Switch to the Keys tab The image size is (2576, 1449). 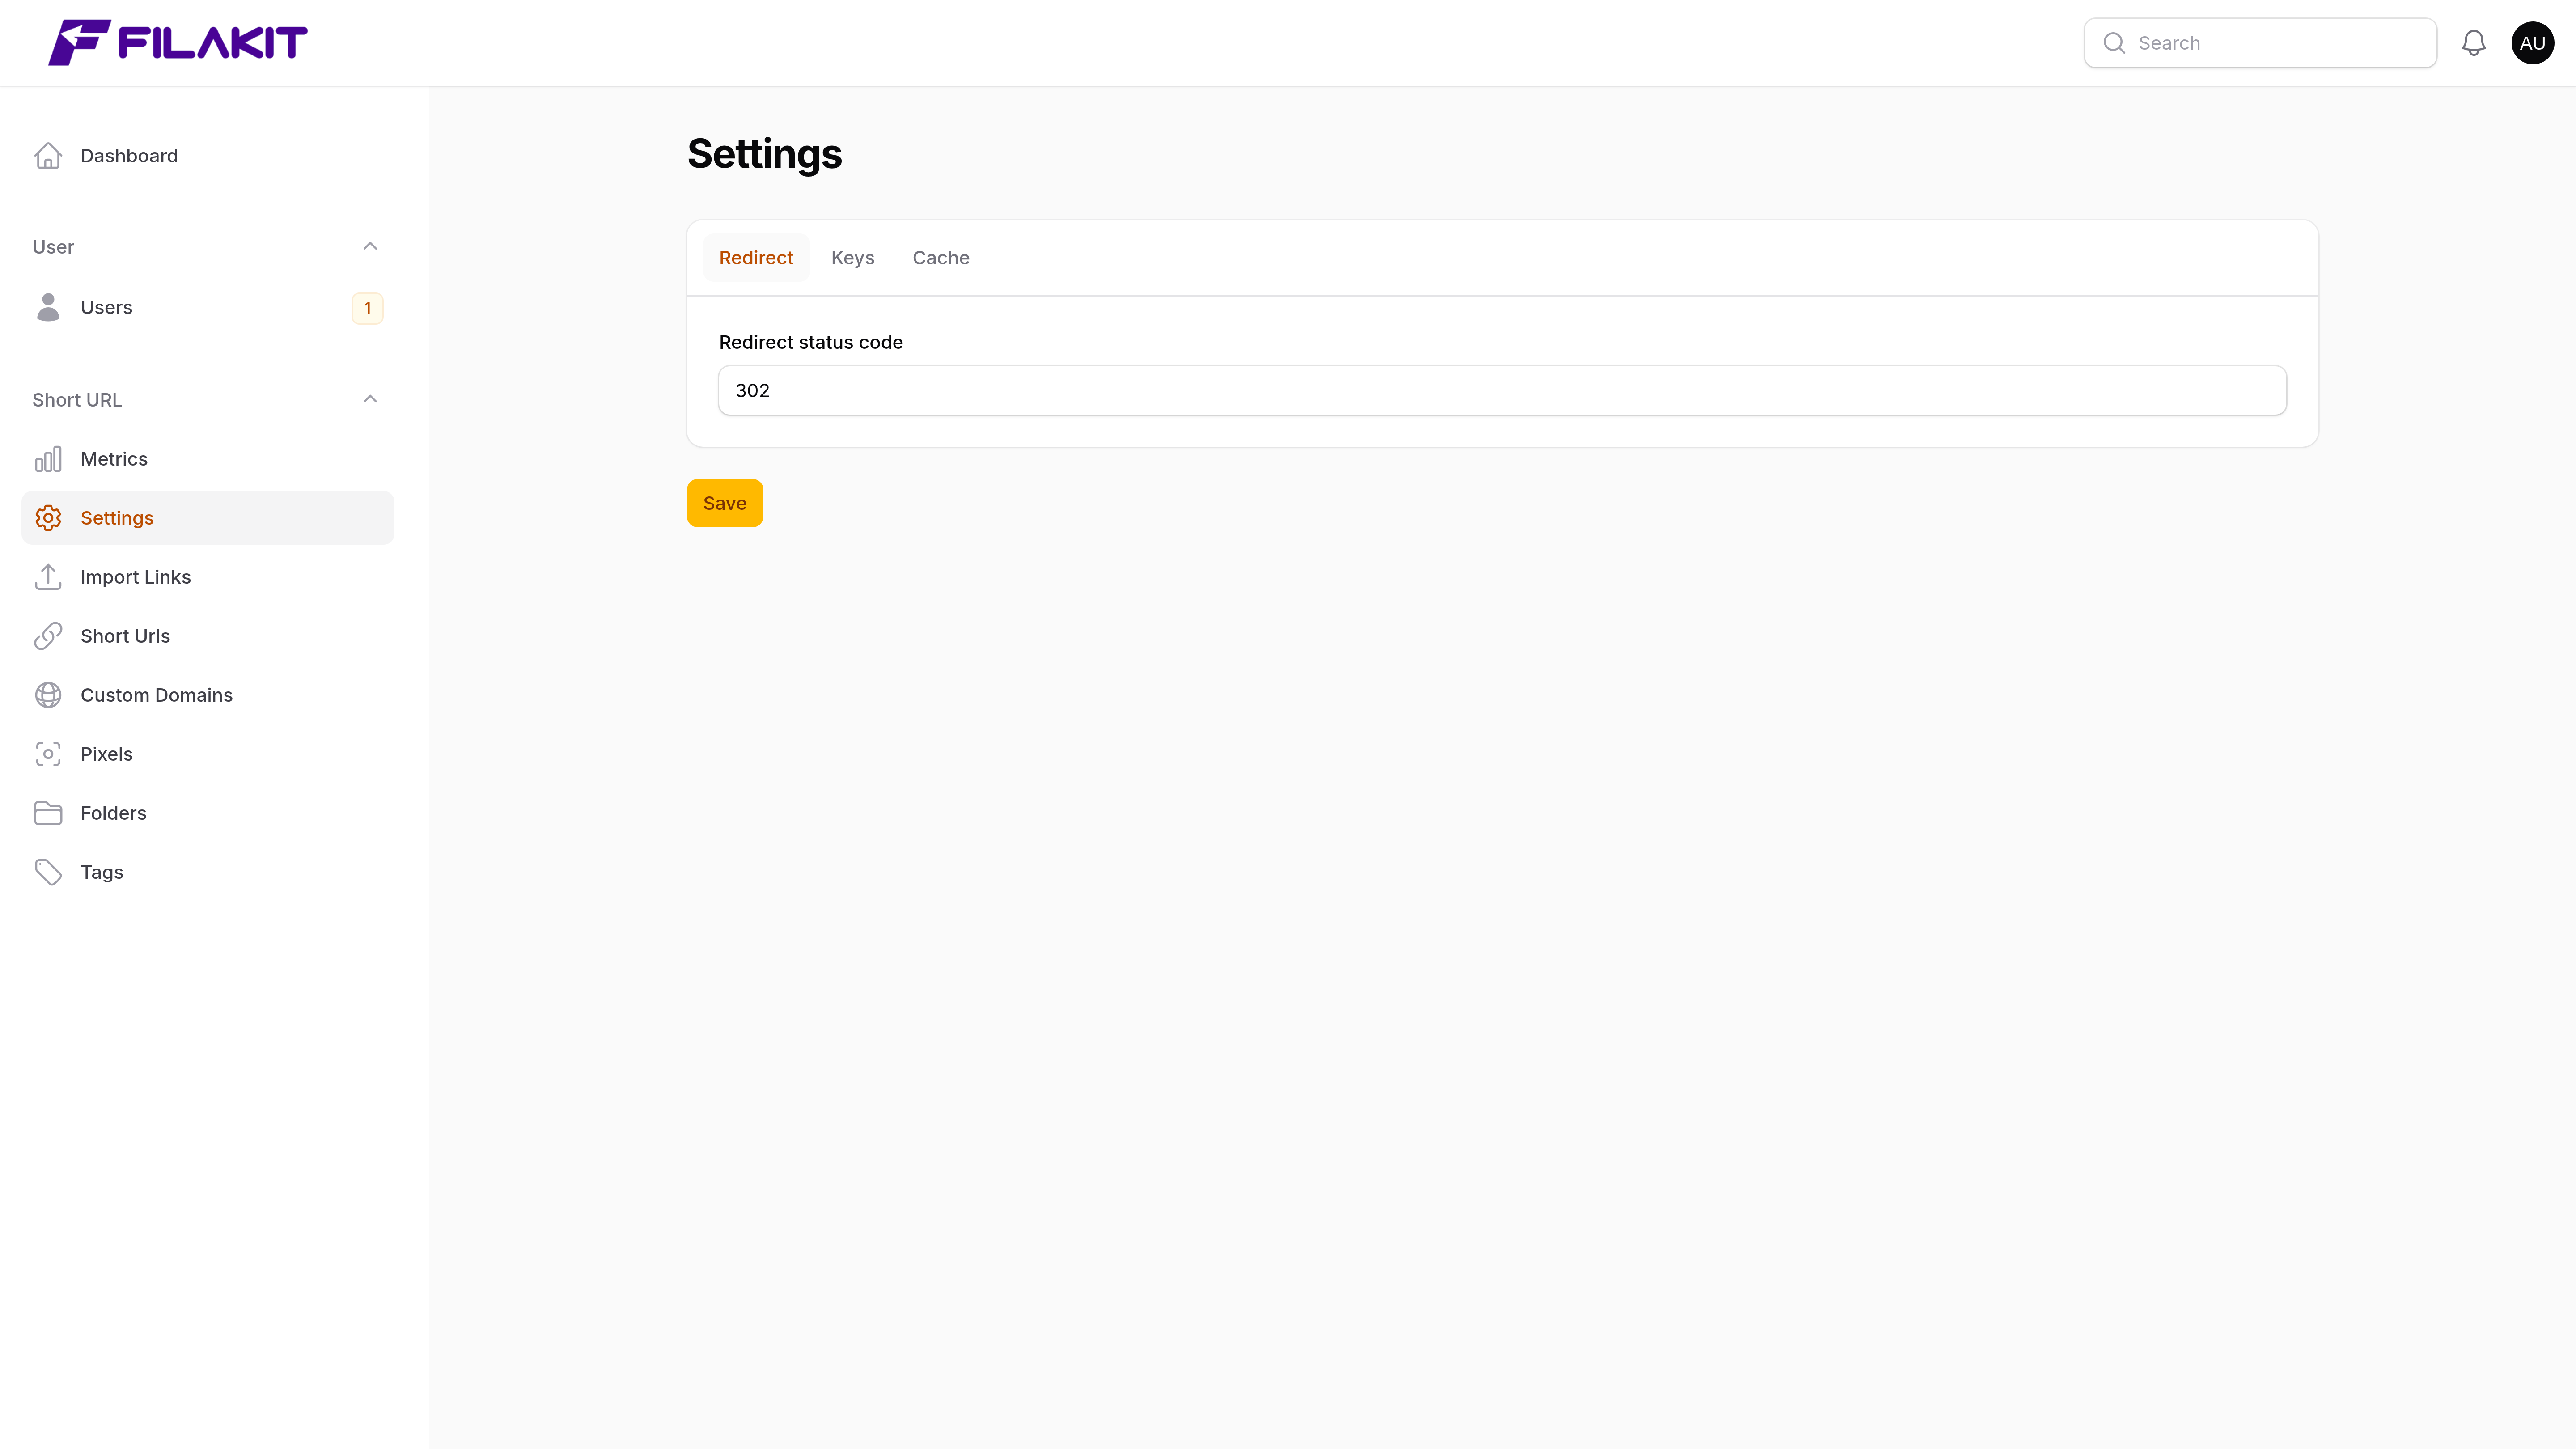click(x=852, y=258)
